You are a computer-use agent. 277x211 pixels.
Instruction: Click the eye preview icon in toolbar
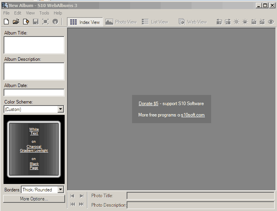(x=271, y=22)
